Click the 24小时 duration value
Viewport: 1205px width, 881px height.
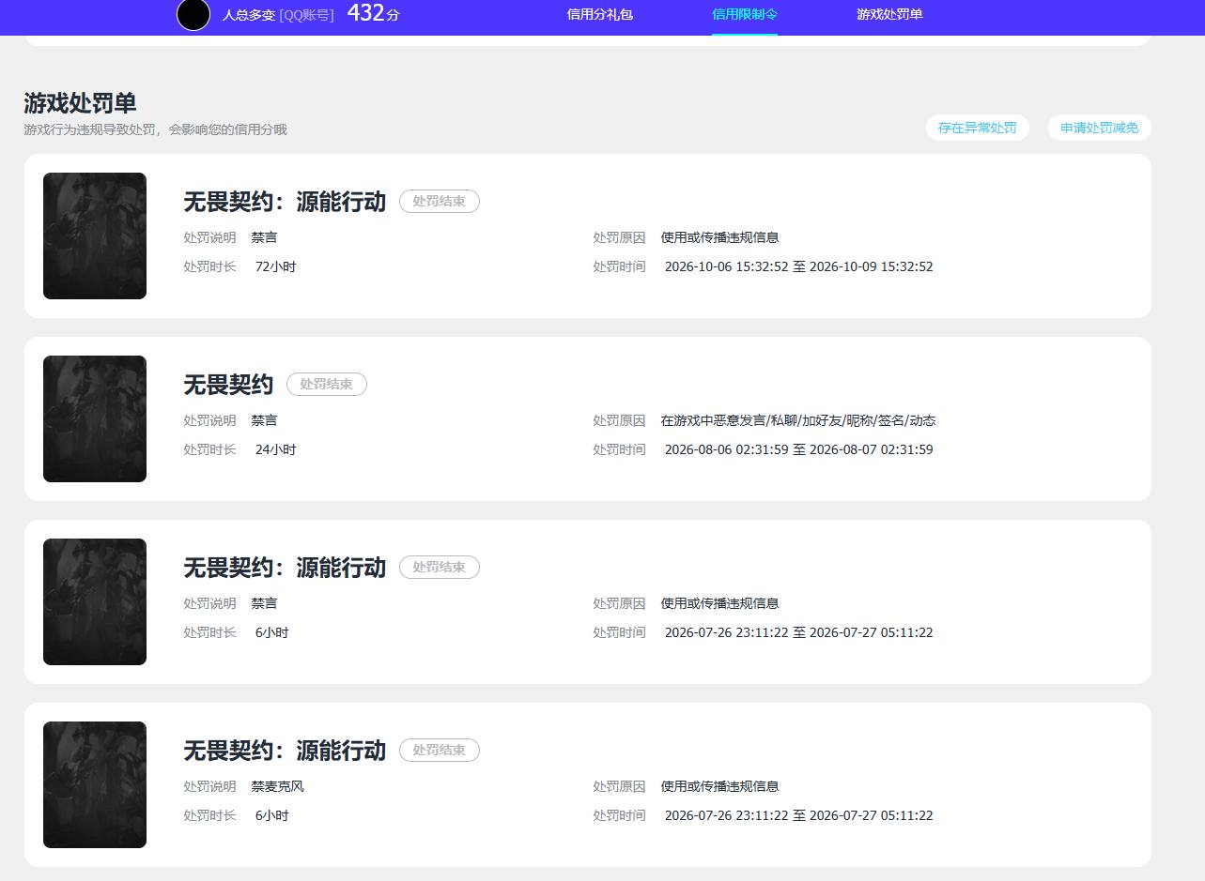click(x=275, y=449)
